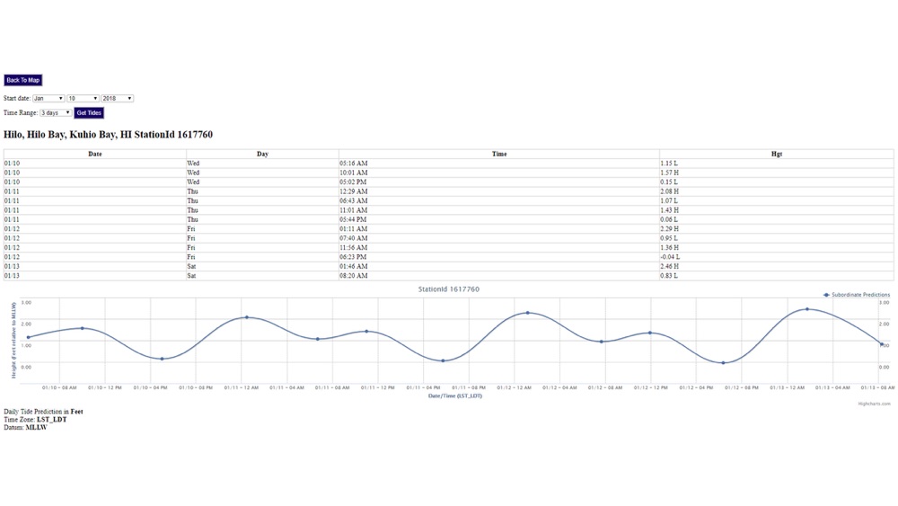
Task: Select the 06:23 PM time cell
Action: pyautogui.click(x=498, y=257)
